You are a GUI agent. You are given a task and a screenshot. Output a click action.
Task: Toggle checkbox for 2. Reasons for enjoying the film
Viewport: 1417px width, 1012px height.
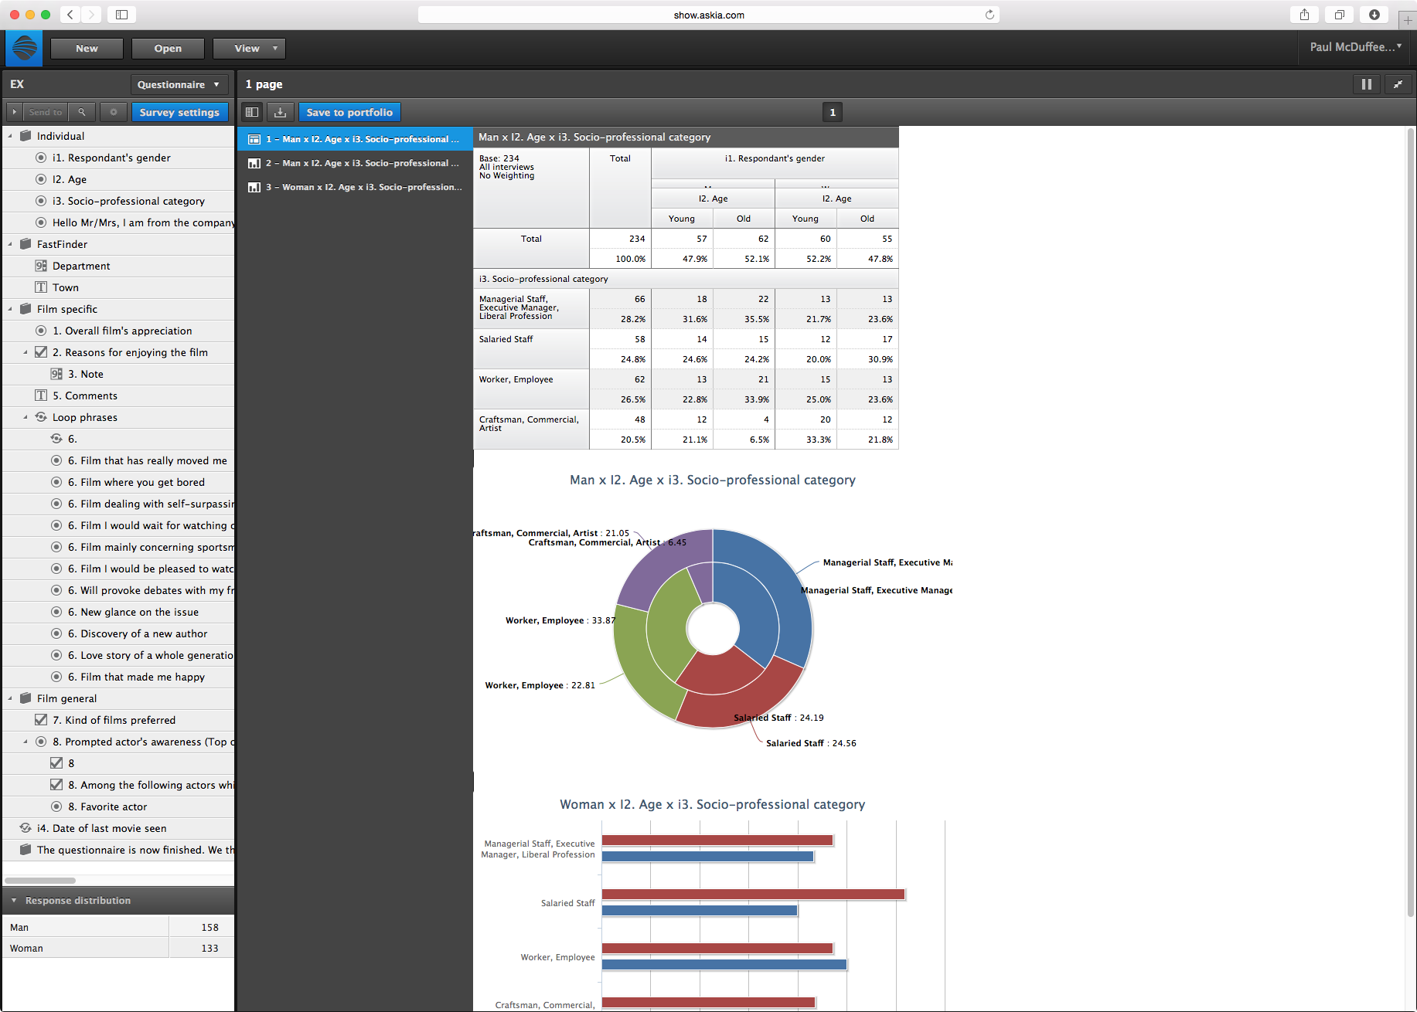pos(42,352)
